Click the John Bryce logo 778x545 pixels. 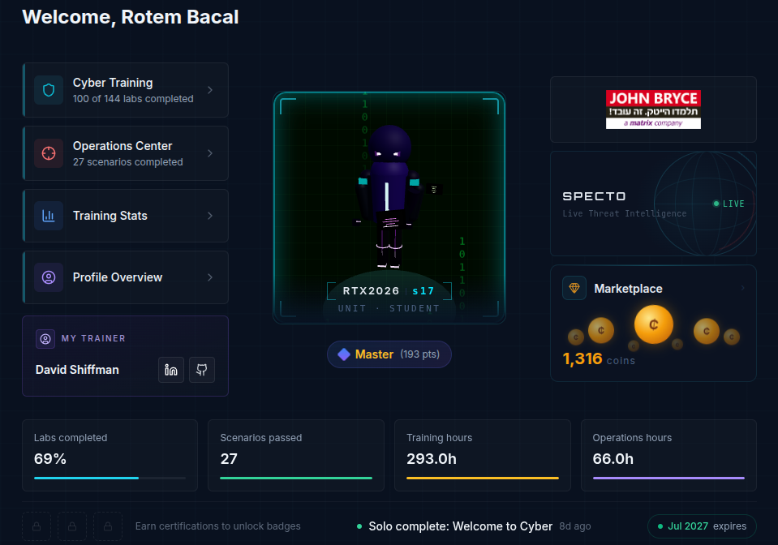tap(653, 109)
